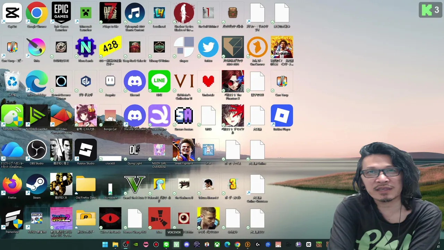Select the Remote Mouse desktop icon
This screenshot has height=250, width=444.
click(12, 116)
